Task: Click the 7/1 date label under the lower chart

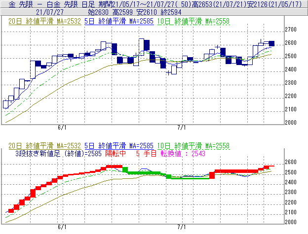Action: point(182,227)
